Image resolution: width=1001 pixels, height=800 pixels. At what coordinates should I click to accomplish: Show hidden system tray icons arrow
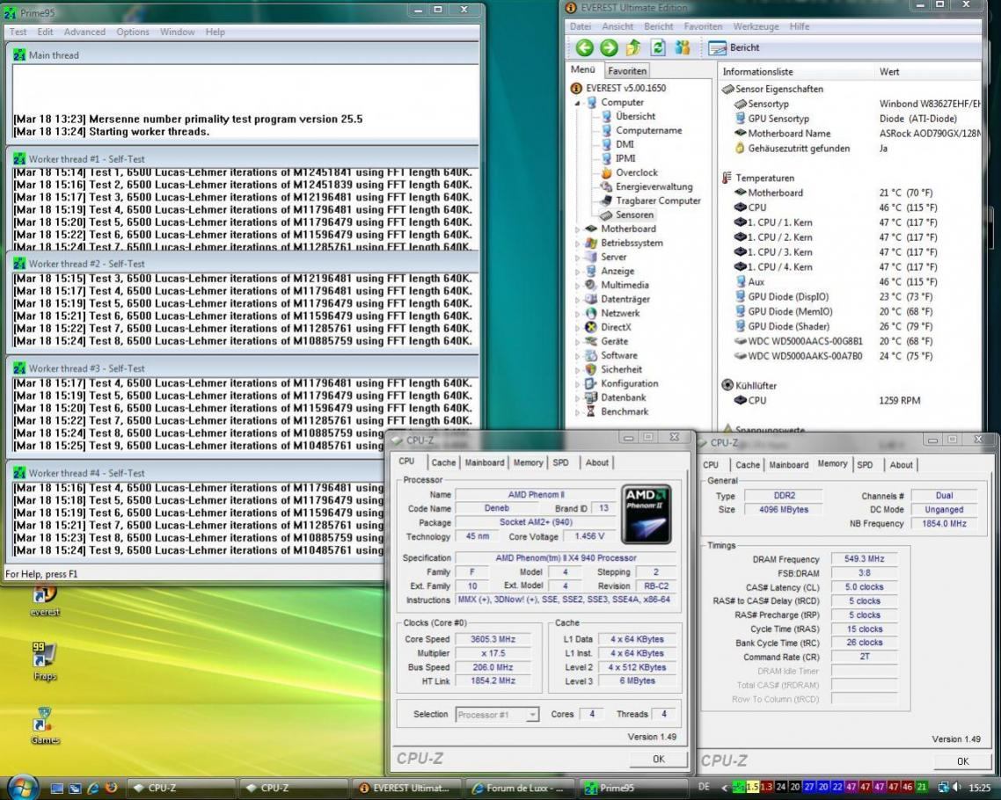[x=723, y=788]
